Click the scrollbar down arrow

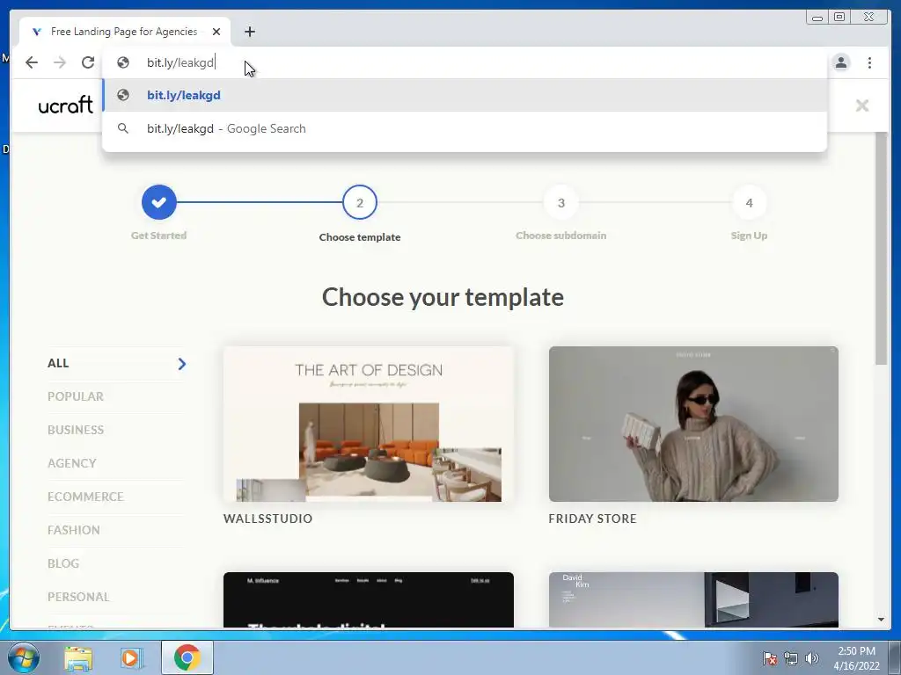[x=881, y=620]
